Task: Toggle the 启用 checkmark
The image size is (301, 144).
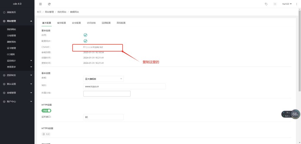Action: [86, 35]
